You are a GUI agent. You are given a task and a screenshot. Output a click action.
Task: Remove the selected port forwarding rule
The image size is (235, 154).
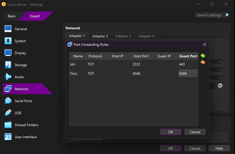(x=203, y=62)
